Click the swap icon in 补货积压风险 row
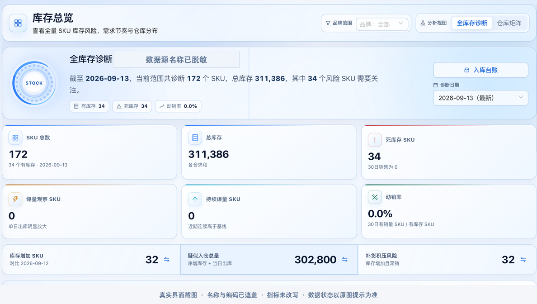537x304 pixels. [523, 260]
